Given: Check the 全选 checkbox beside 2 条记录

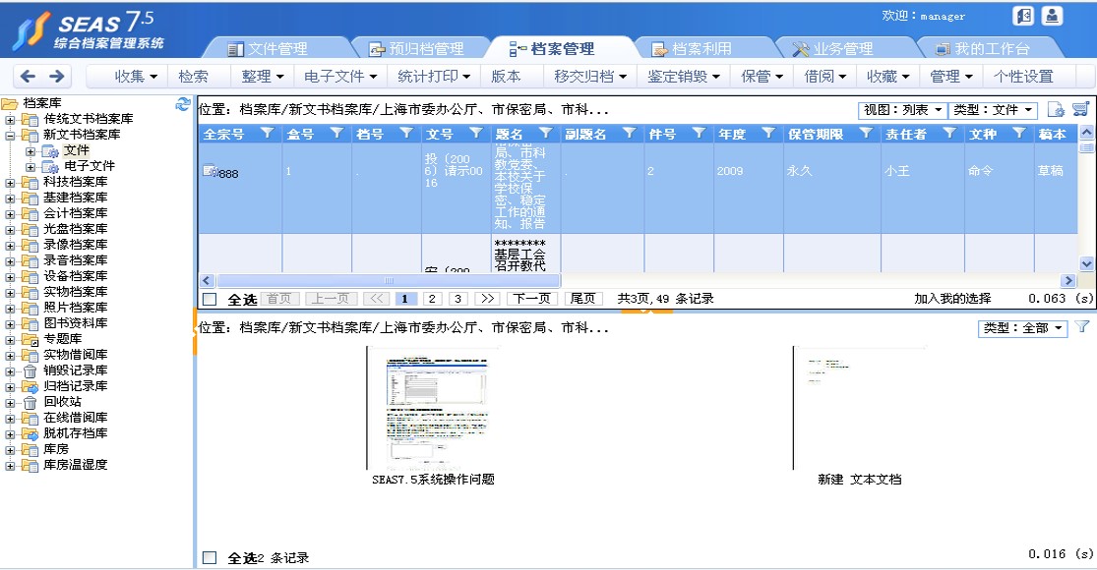Looking at the screenshot, I should click(x=210, y=557).
